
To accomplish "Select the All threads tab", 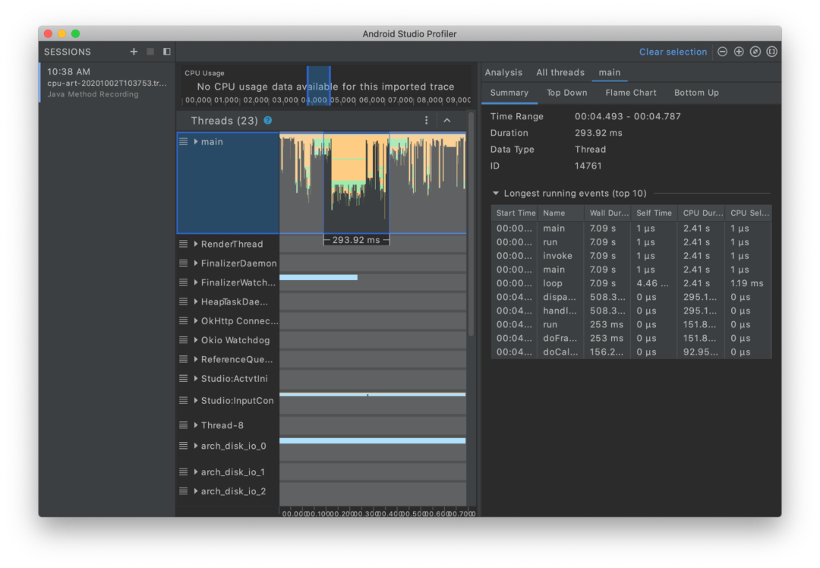I will click(x=560, y=73).
